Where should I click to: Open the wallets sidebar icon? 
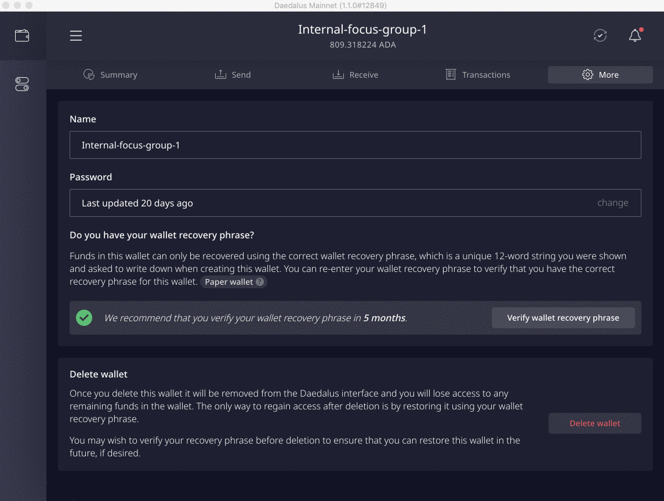coord(22,36)
